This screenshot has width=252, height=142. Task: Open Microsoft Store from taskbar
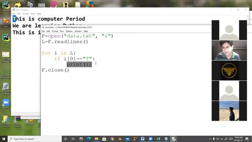[x=104, y=139]
